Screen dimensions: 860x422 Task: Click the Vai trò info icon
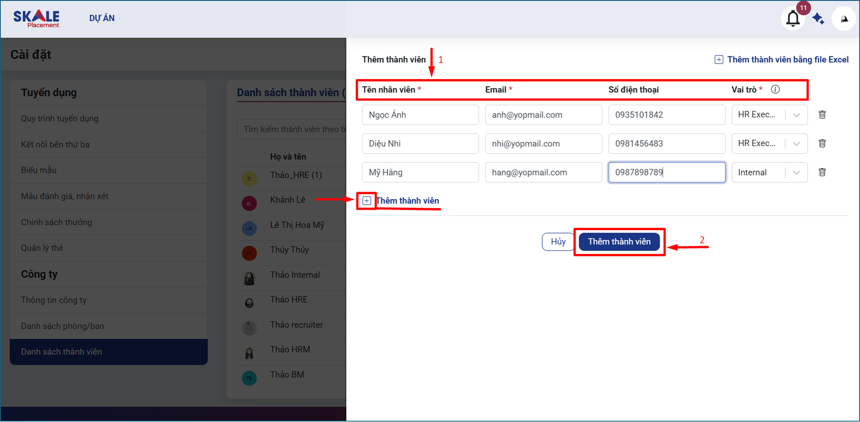775,89
